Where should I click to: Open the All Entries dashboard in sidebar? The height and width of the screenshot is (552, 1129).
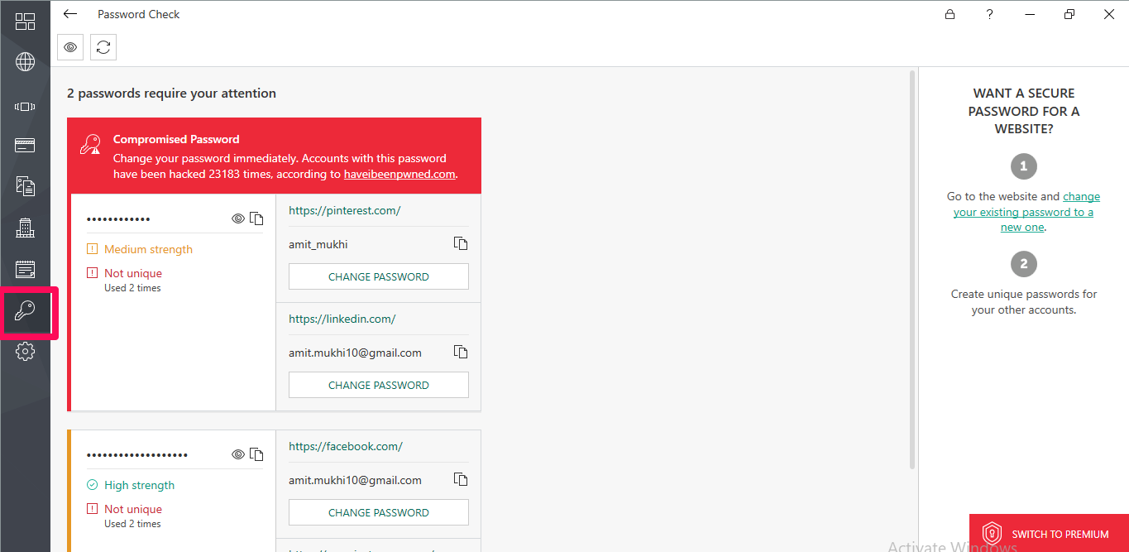(25, 22)
